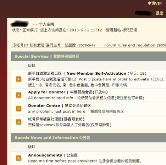Screen dimensions: 166x165
Task: Mark all as read with 标记已读
Action: click(x=130, y=30)
